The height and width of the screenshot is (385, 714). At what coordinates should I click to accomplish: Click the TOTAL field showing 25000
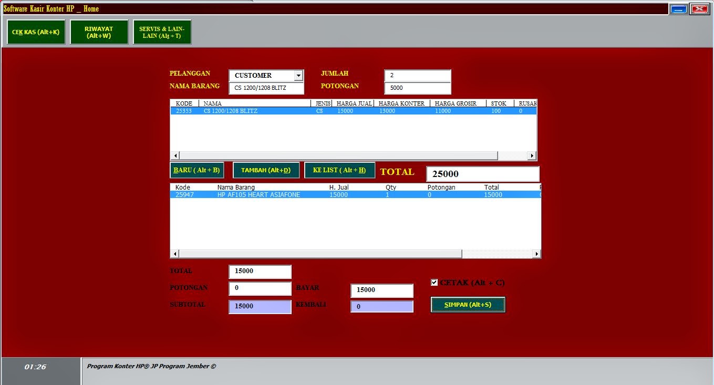coord(482,173)
